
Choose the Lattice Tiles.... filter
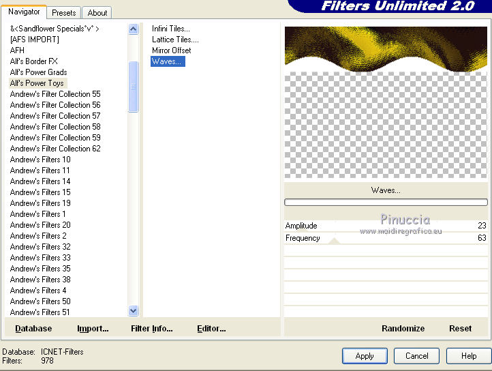[x=175, y=40]
